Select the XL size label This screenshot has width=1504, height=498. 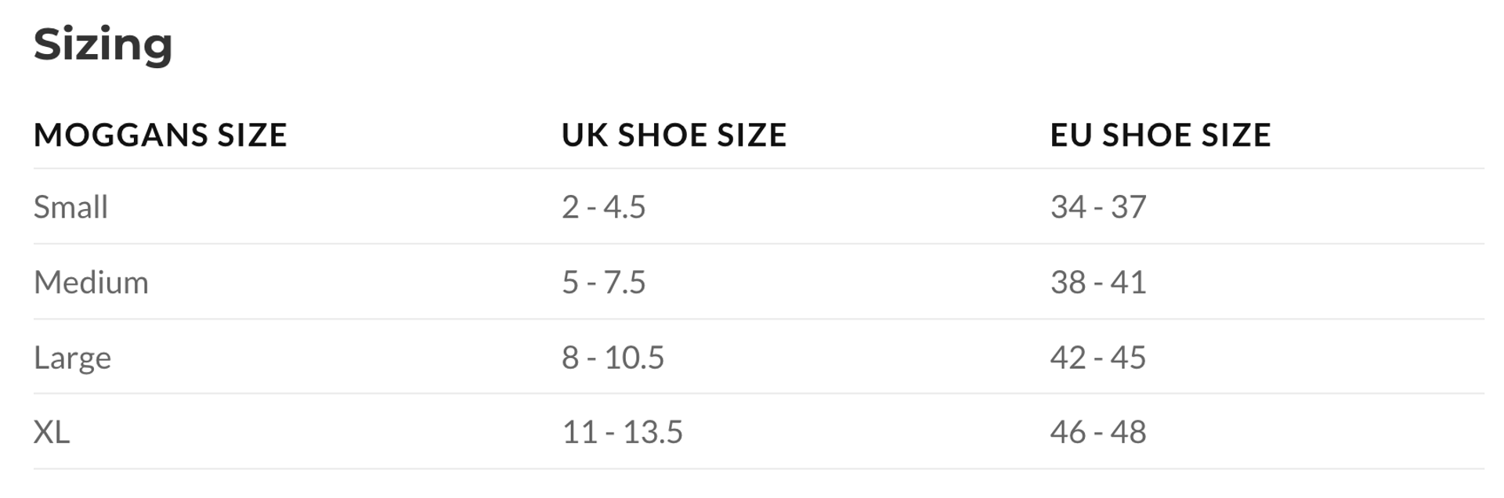pos(52,432)
